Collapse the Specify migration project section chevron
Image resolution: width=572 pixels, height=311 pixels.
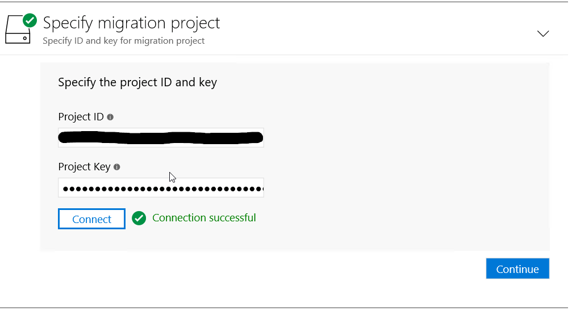tap(543, 33)
